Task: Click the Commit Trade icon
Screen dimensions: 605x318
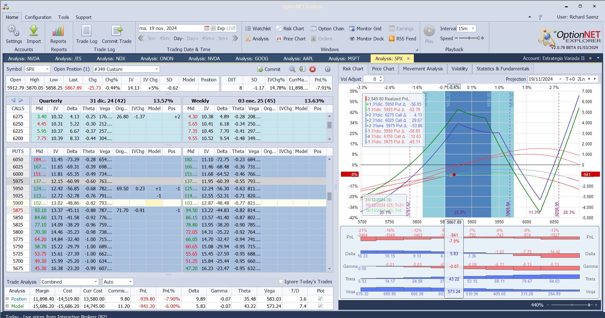Action: (117, 31)
